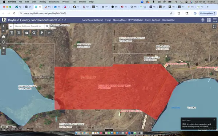This screenshot has height=136, width=218.
Task: Go forward to next map extent
Action: pyautogui.click(x=4, y=53)
